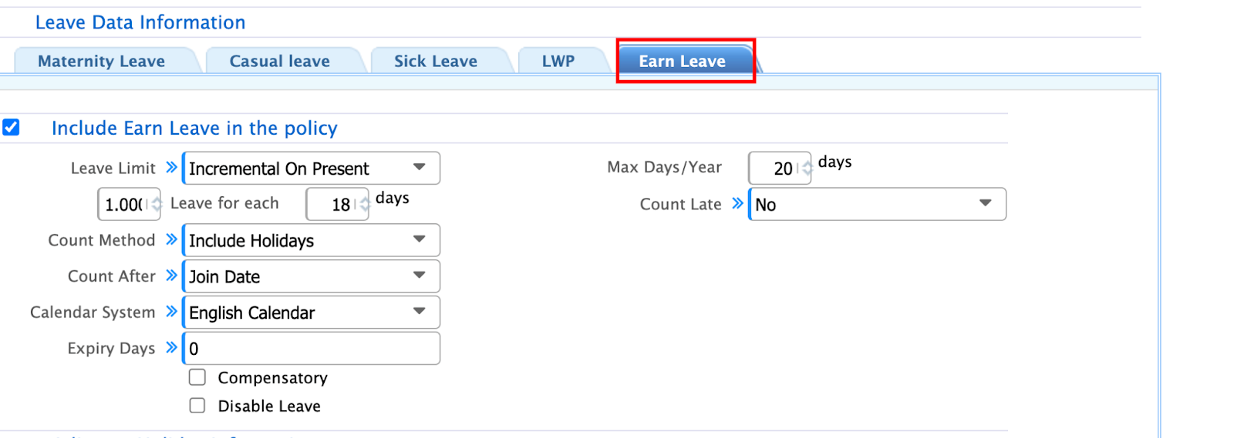
Task: Check the Disable Leave option
Action: coord(197,406)
